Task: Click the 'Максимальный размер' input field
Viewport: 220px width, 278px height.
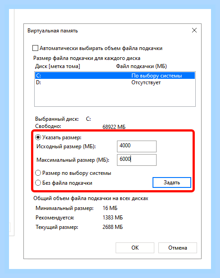Action: coord(137,160)
